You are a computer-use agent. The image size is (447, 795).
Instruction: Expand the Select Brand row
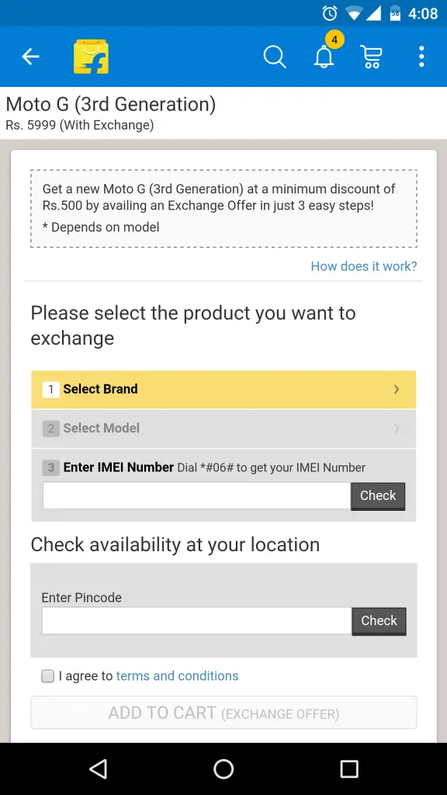[223, 390]
